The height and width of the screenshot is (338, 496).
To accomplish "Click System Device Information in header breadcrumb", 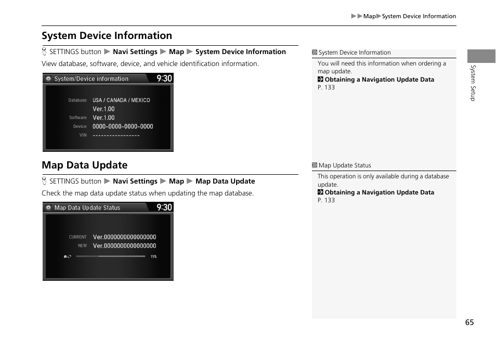I will click(x=419, y=16).
